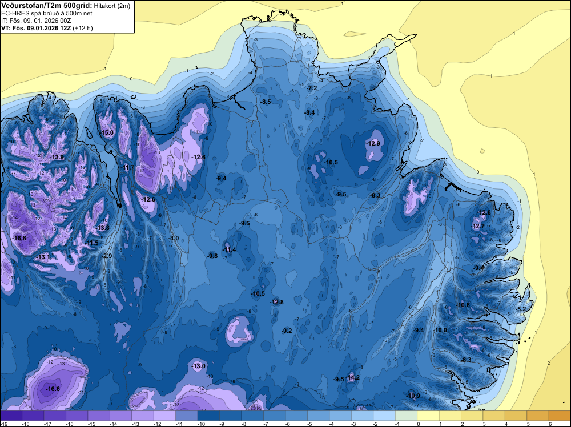This screenshot has width=571, height=427.
Task: Click the -12.7 temperature value
Action: point(478,226)
